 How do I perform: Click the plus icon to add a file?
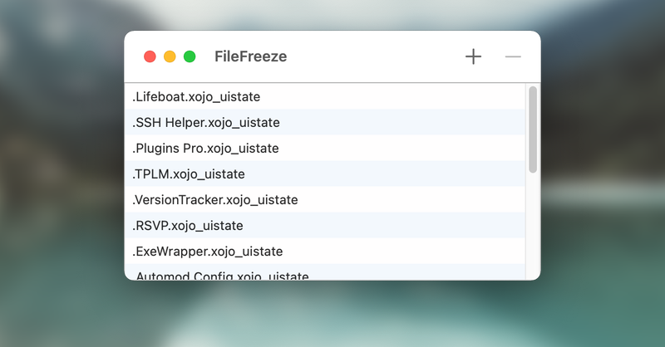pos(473,56)
